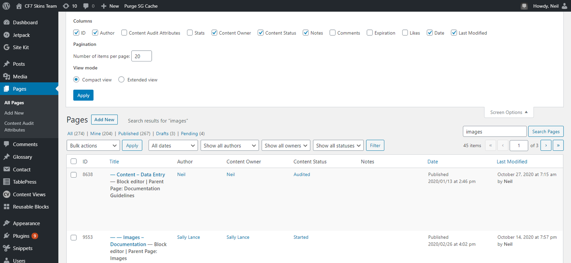The width and height of the screenshot is (571, 263).
Task: Expand the Show all authors dropdown
Action: [x=229, y=145]
